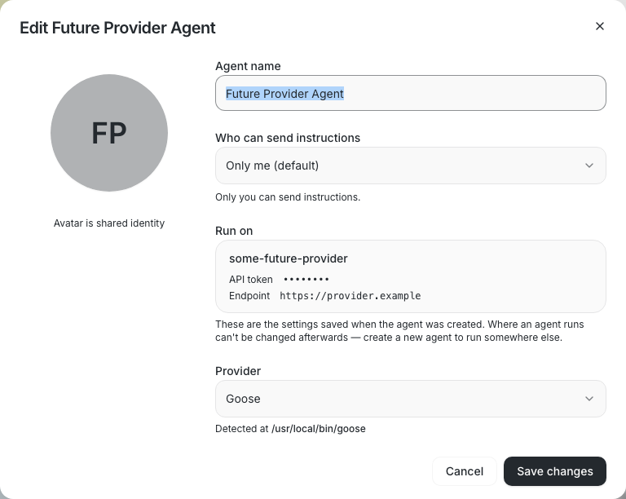Click the Provider field label
This screenshot has width=626, height=499.
[238, 371]
